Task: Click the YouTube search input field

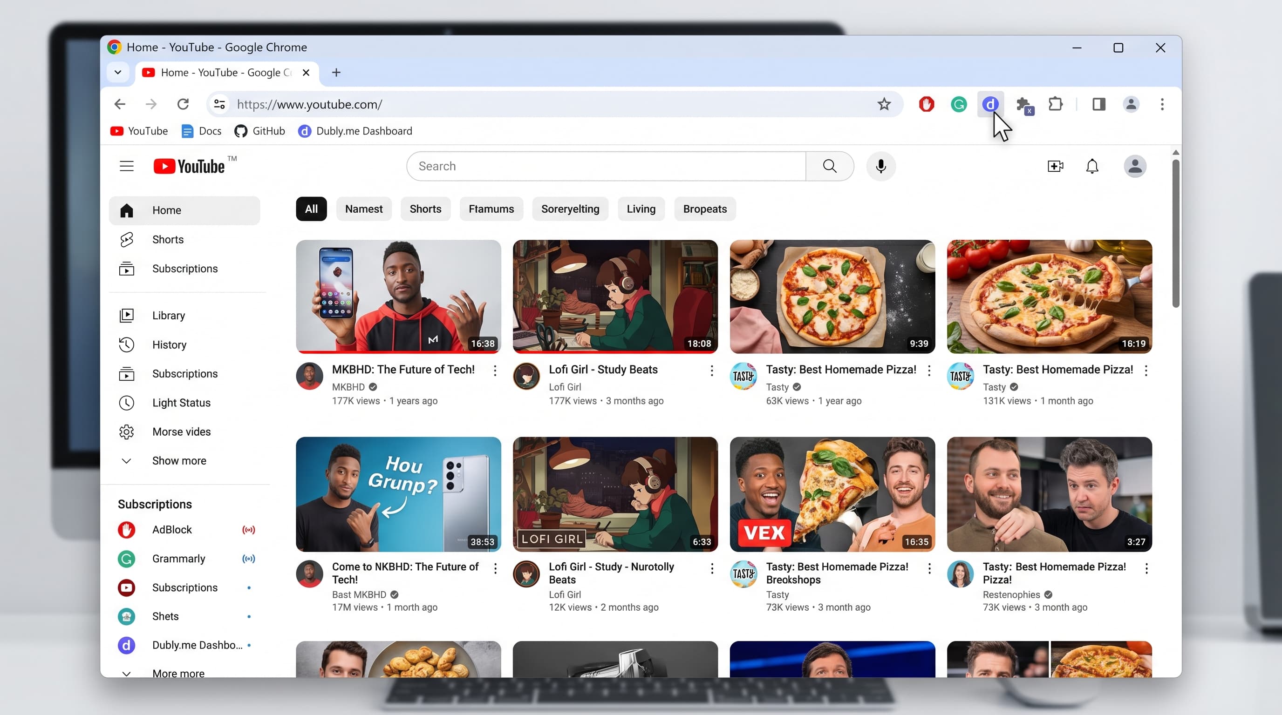Action: (x=606, y=166)
